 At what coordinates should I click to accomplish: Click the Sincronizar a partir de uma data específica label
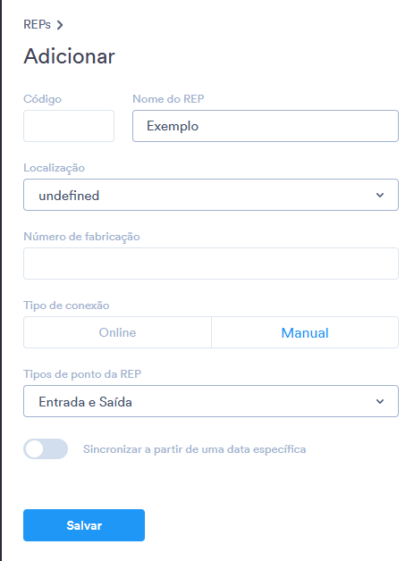[x=194, y=449]
